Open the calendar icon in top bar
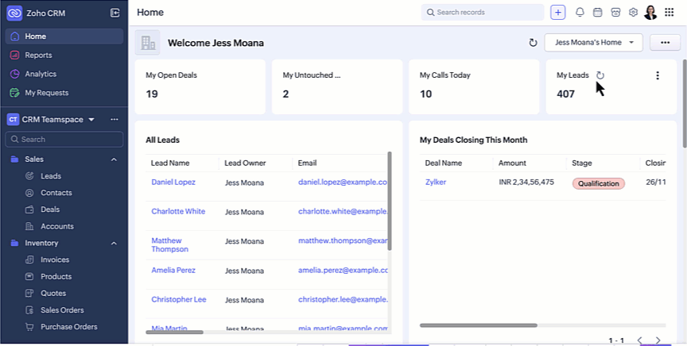 pyautogui.click(x=598, y=13)
